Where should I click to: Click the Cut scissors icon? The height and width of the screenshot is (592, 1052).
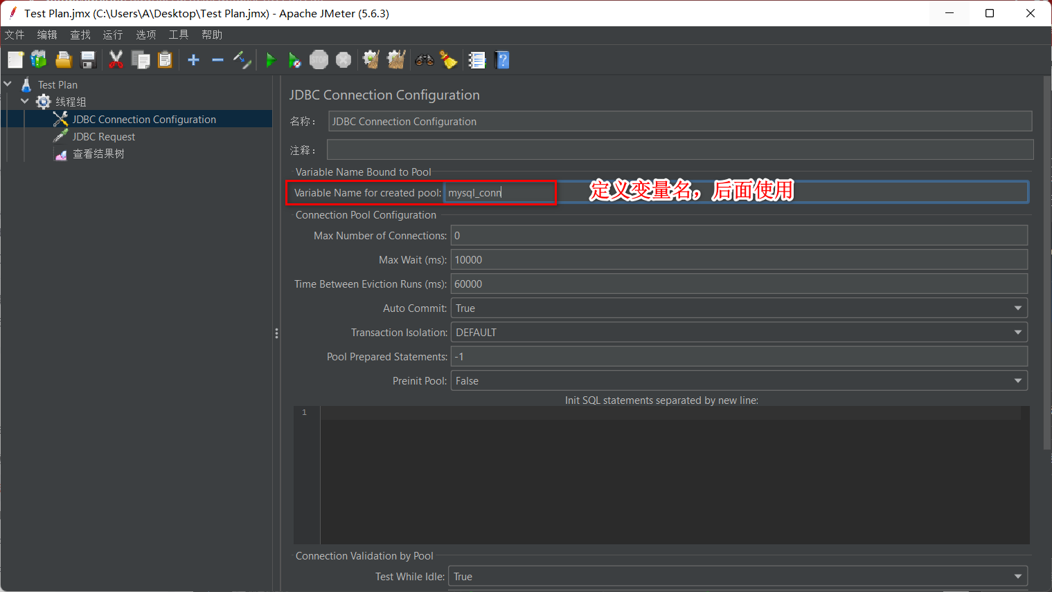116,60
